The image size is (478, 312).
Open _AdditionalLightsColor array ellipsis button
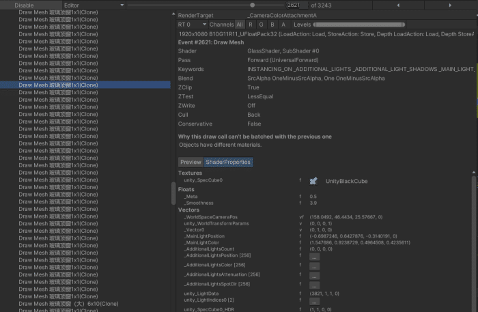pos(314,267)
